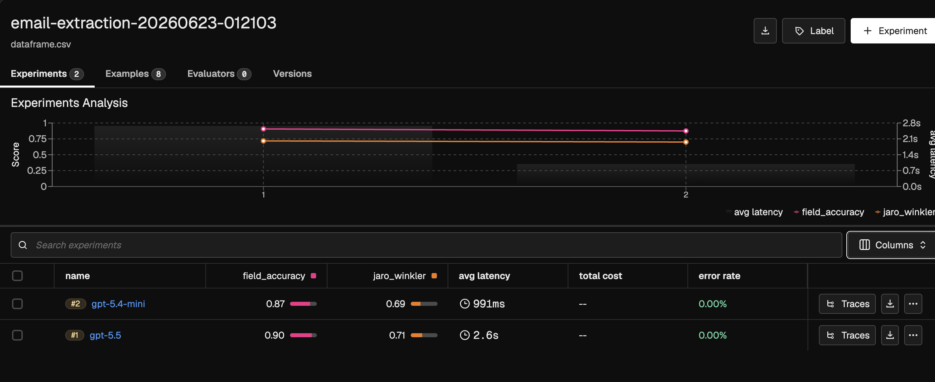Sort by the field_accuracy column header
Viewport: 935px width, 382px height.
274,276
